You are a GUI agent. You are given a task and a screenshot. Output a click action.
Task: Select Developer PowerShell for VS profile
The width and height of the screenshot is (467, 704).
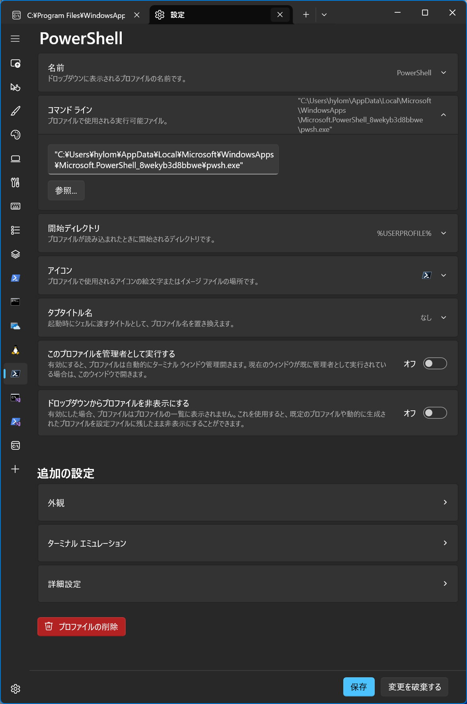pyautogui.click(x=15, y=422)
